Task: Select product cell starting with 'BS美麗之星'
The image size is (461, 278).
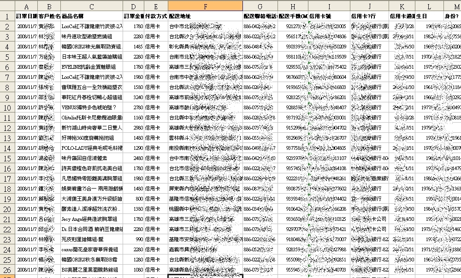Action: (92, 270)
